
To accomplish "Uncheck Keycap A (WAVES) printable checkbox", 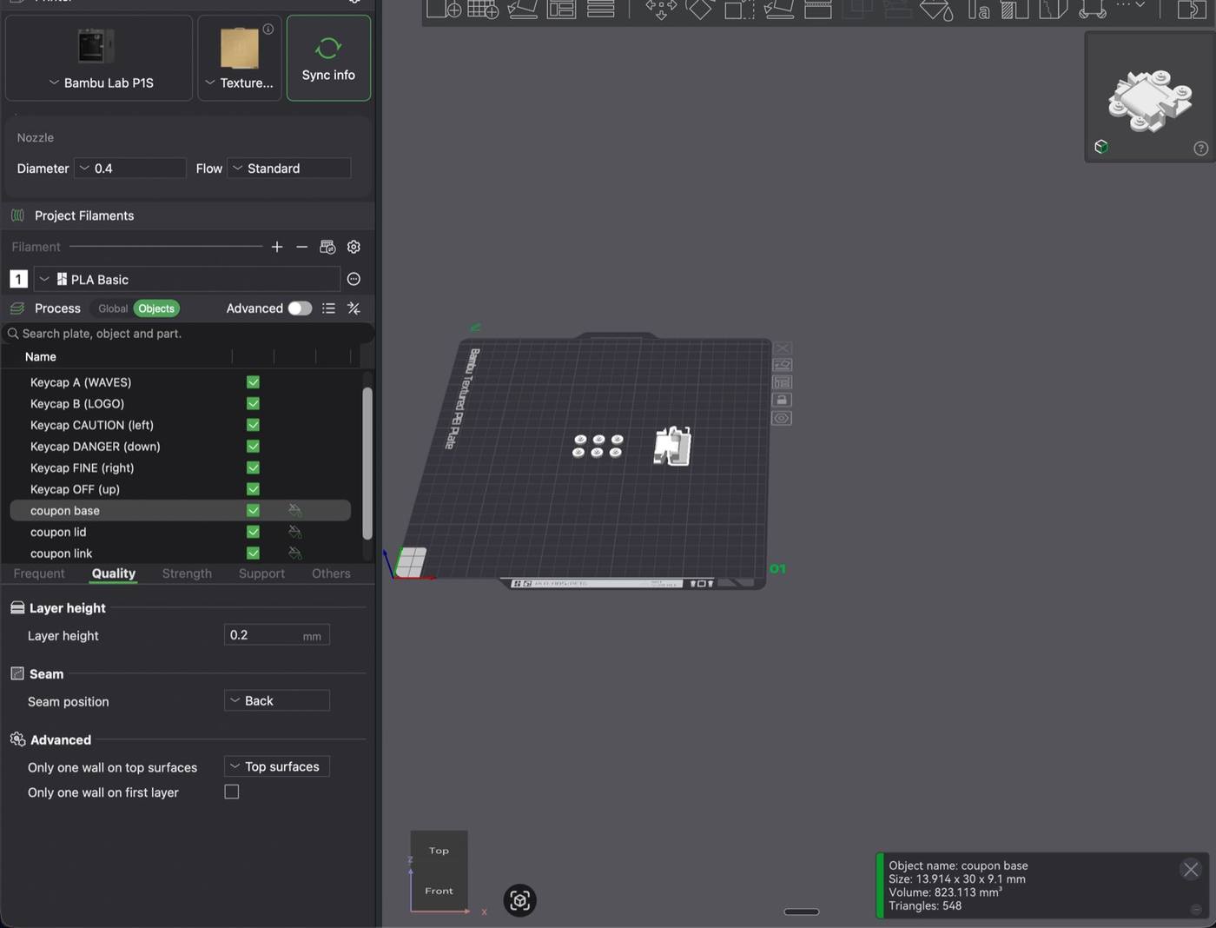I will (253, 382).
